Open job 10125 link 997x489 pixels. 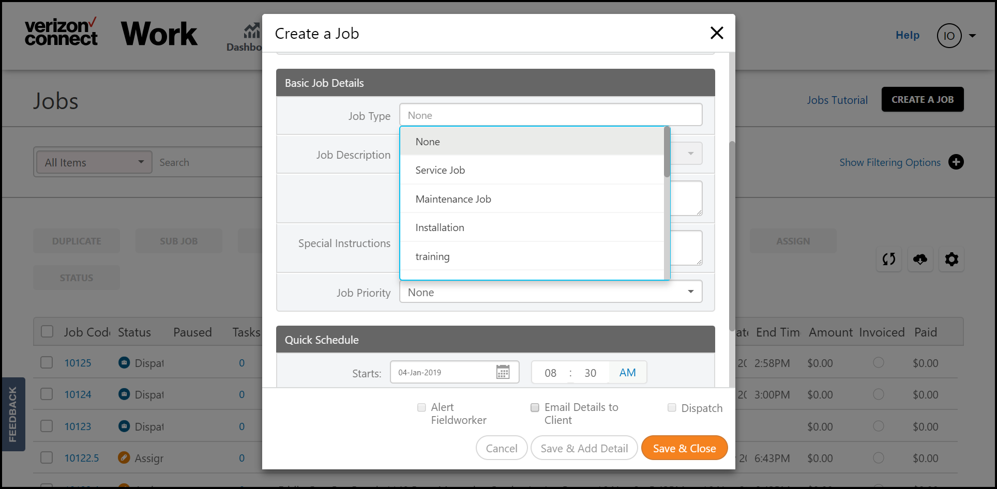tap(78, 363)
